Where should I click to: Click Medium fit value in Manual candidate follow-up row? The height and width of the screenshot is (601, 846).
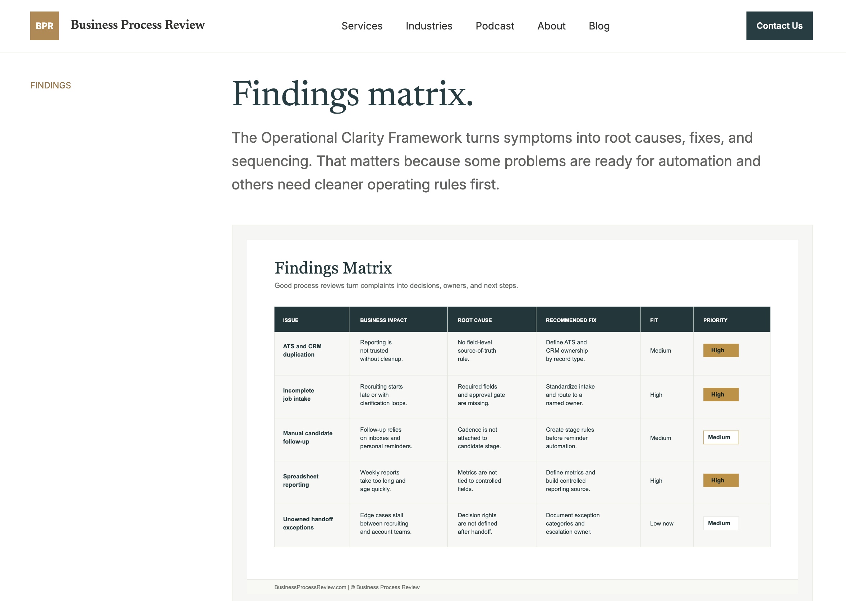660,438
